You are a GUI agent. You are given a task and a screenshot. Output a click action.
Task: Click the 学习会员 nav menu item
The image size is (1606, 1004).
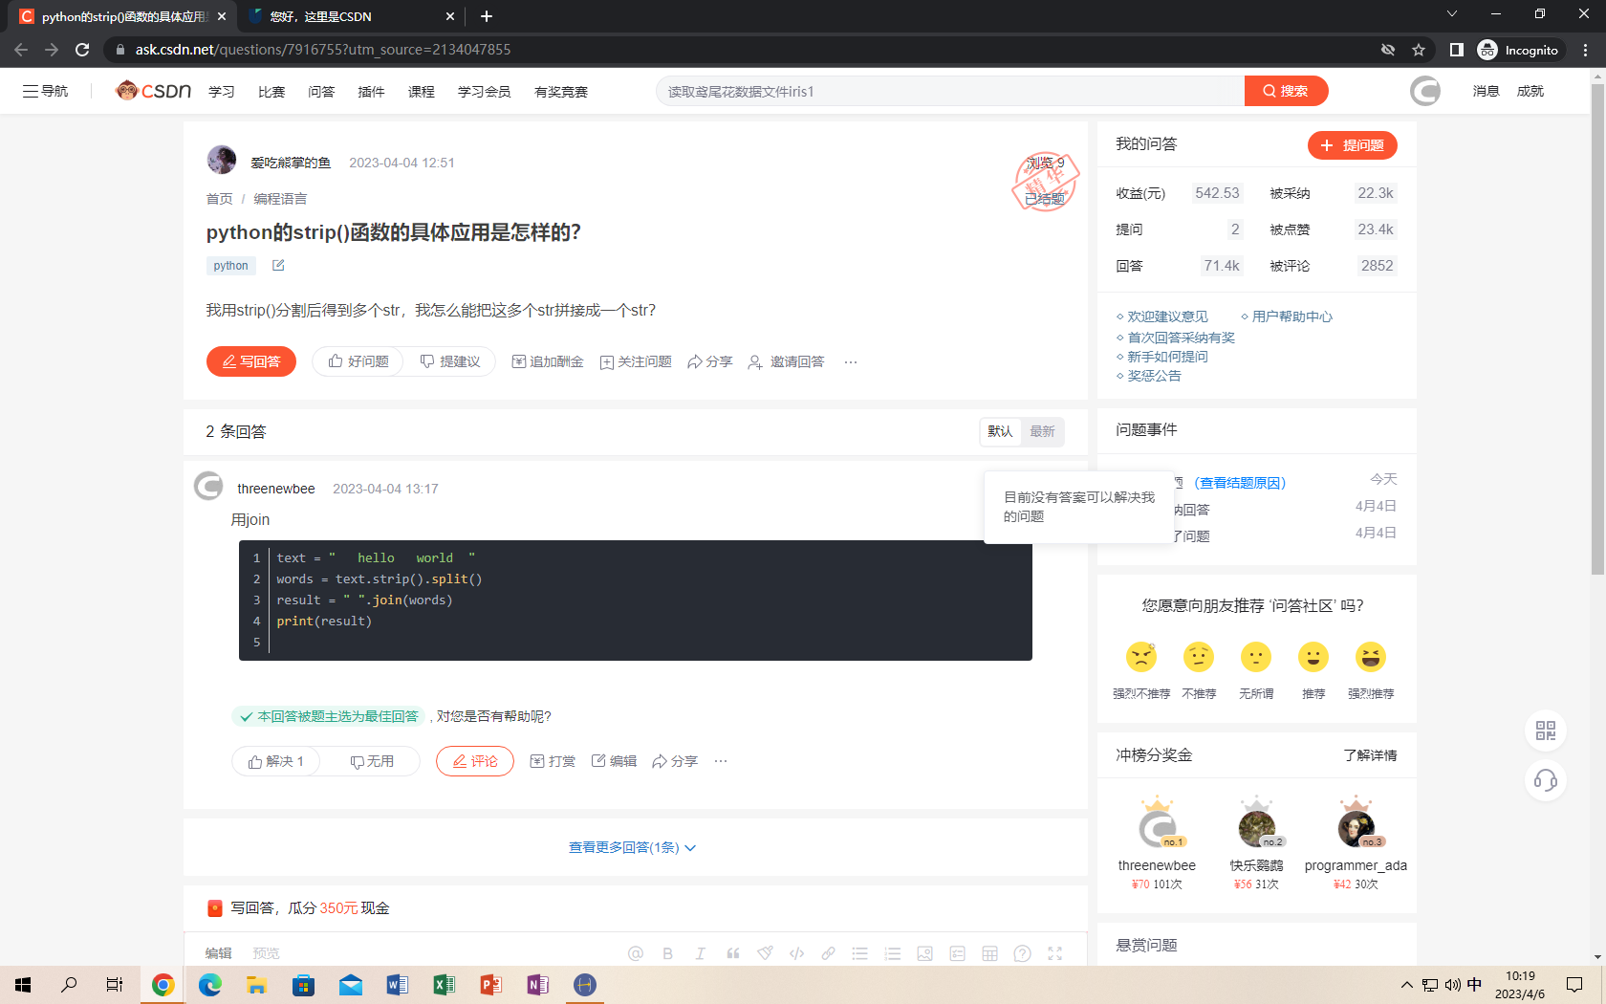pos(484,92)
